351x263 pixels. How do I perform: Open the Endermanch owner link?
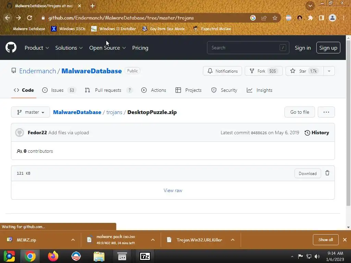[x=38, y=71]
